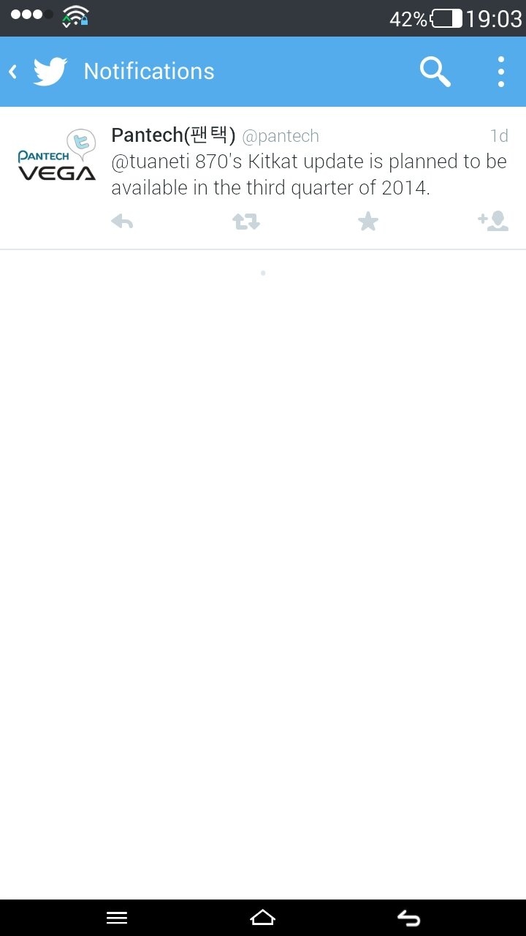Retweet the Pantech Kitkat update tweet
The height and width of the screenshot is (936, 526).
point(246,222)
